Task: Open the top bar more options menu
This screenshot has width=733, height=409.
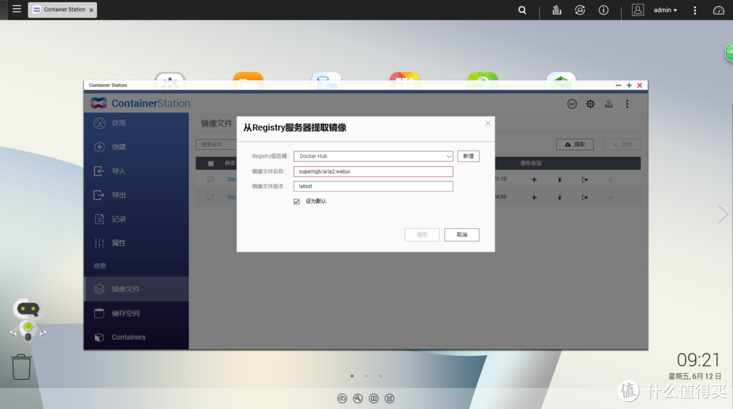Action: click(x=695, y=9)
